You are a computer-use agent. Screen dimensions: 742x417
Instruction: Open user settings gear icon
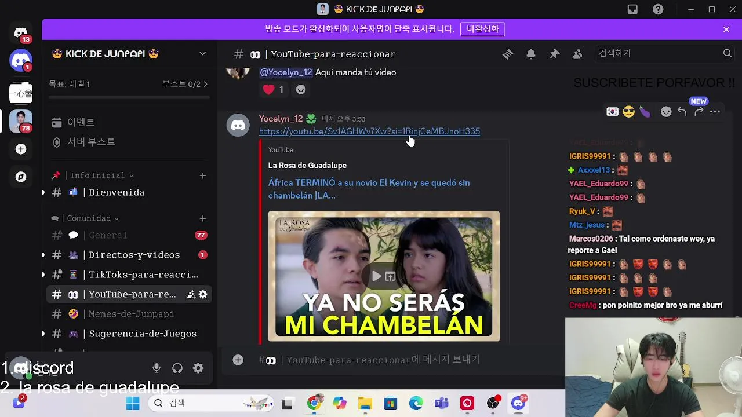click(198, 368)
